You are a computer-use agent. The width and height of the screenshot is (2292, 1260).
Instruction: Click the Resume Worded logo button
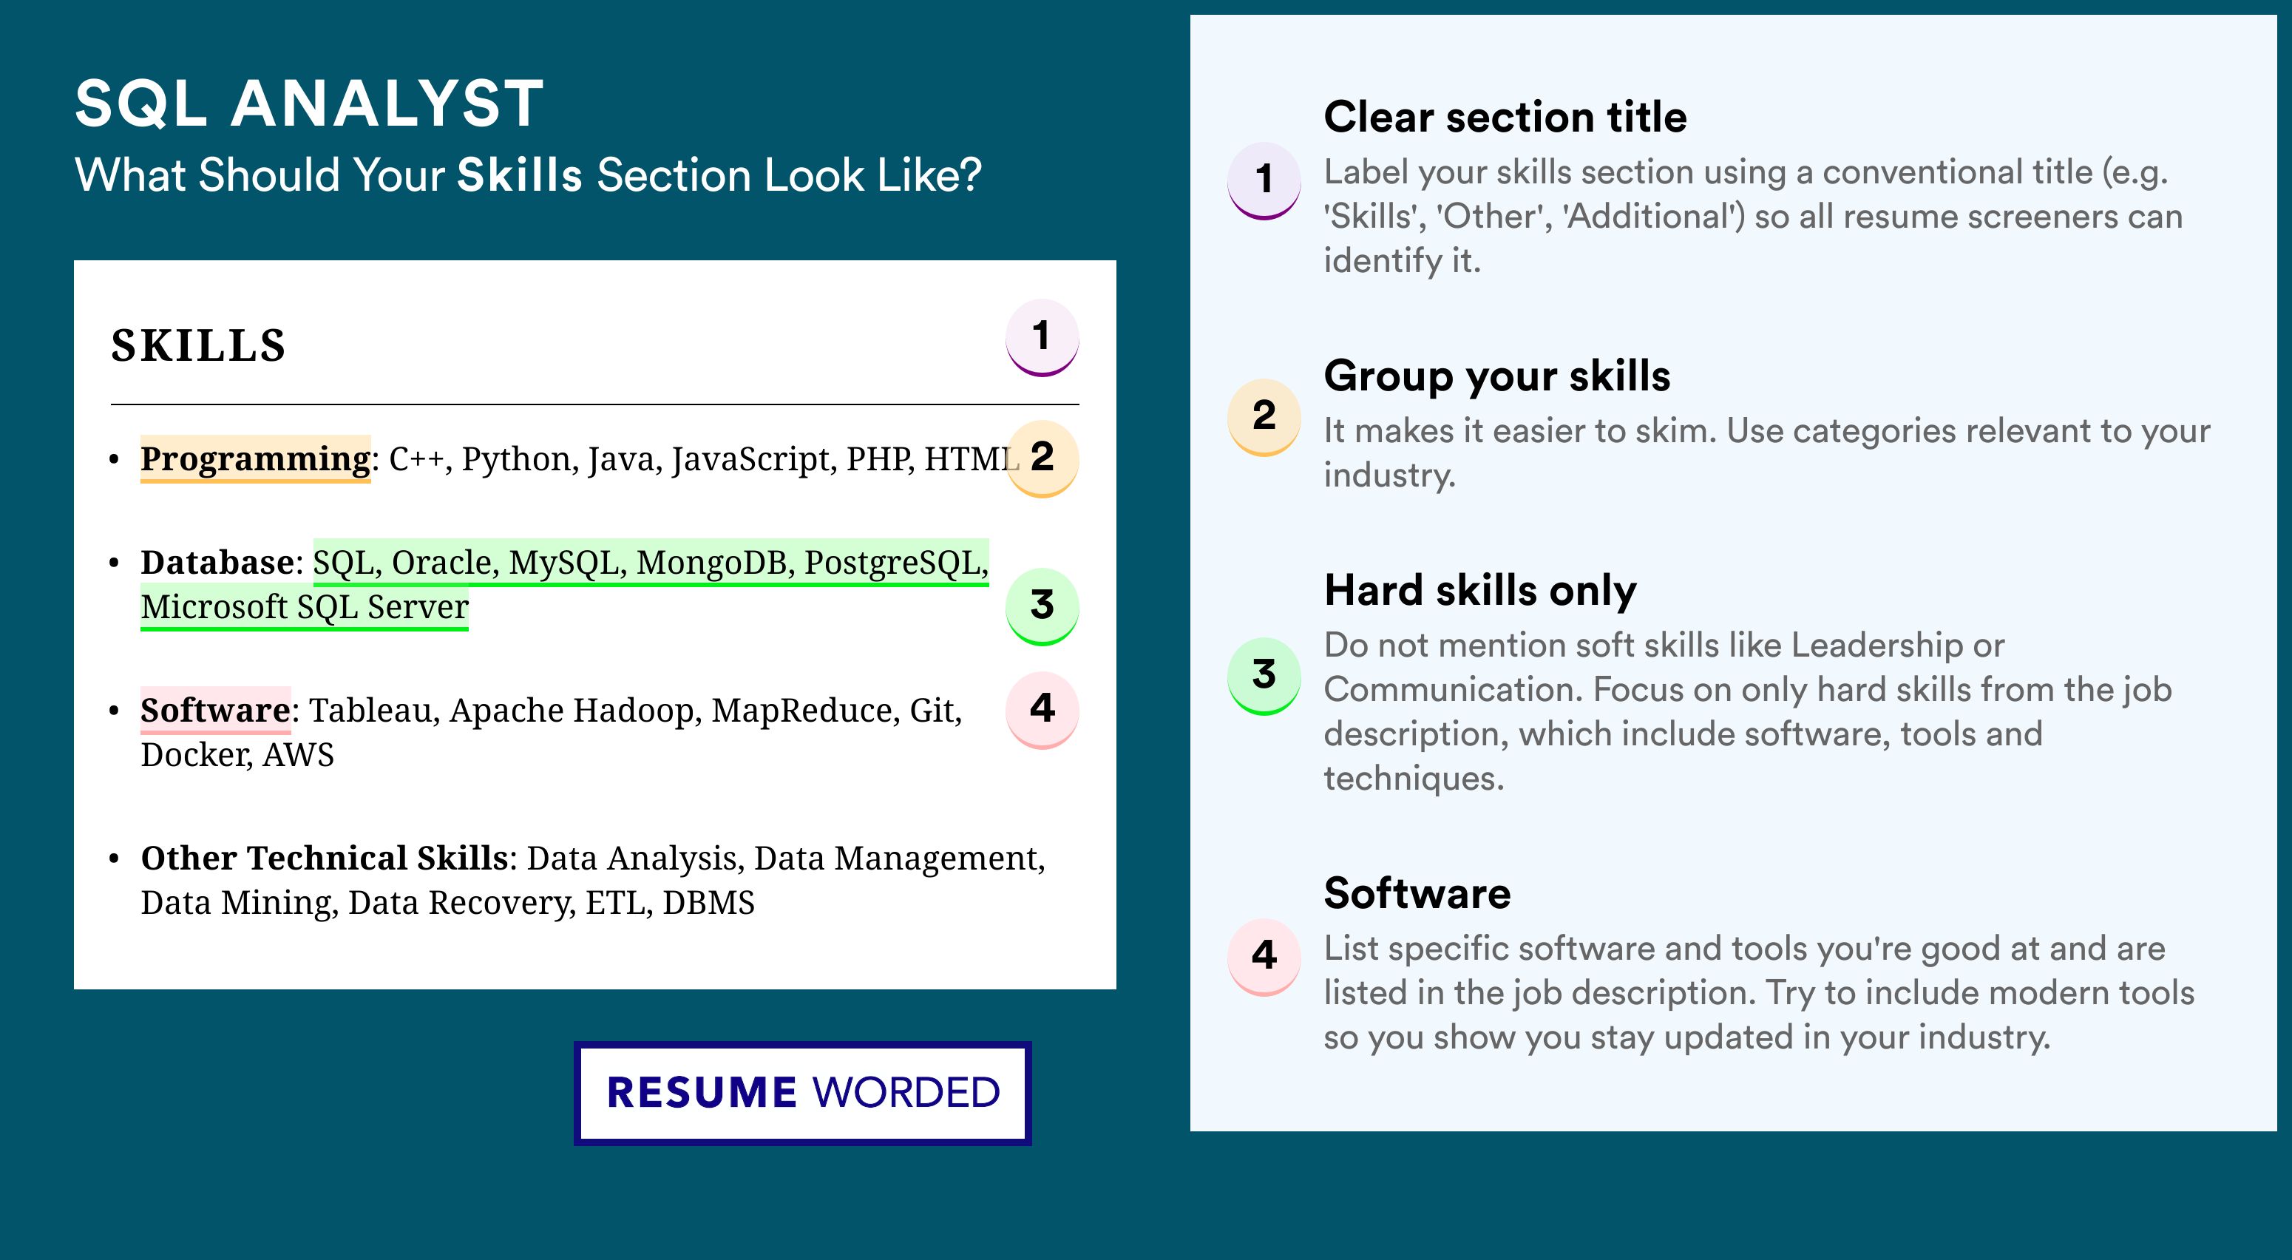click(x=802, y=1093)
